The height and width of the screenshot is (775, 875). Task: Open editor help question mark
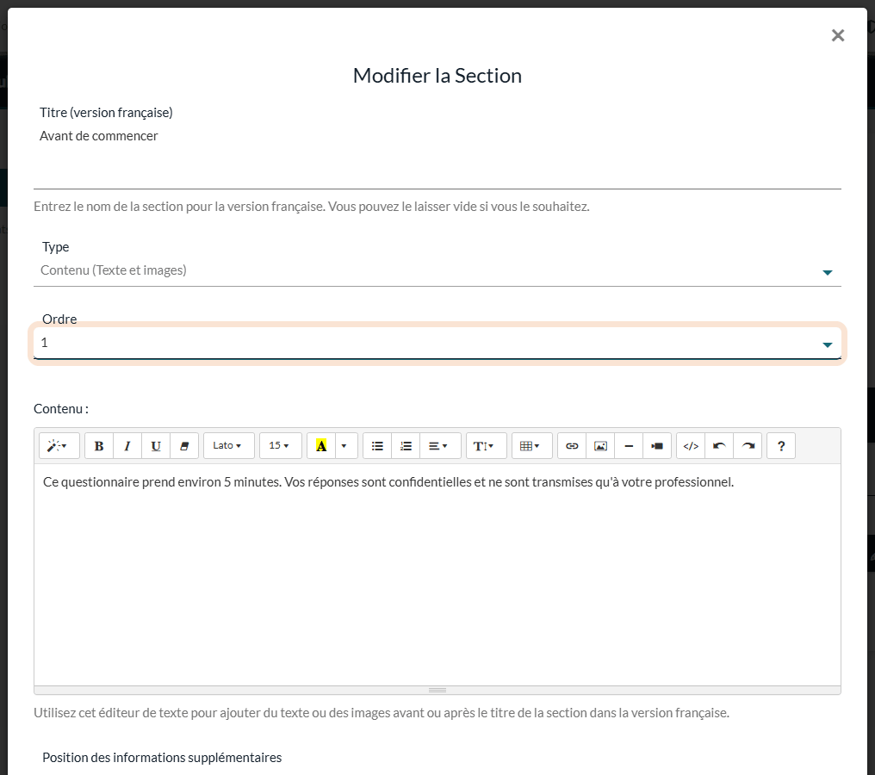click(x=781, y=446)
